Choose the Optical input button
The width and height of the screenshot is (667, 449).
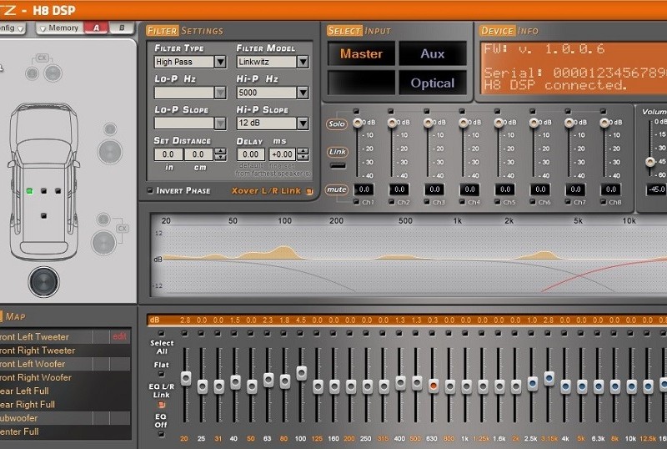[x=432, y=83]
